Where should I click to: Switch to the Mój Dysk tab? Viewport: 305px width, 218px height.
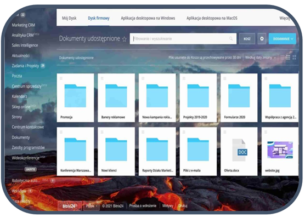(69, 18)
